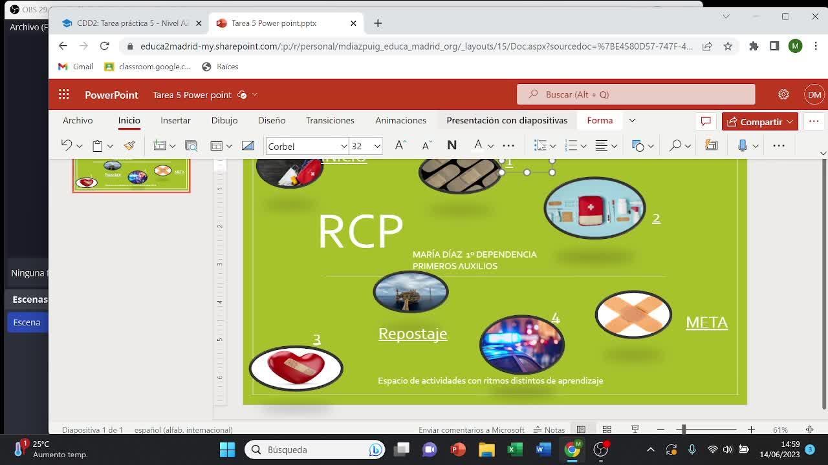Screen dimensions: 828x465
Task: Expand more ribbon tabs chevron
Action: pyautogui.click(x=632, y=120)
